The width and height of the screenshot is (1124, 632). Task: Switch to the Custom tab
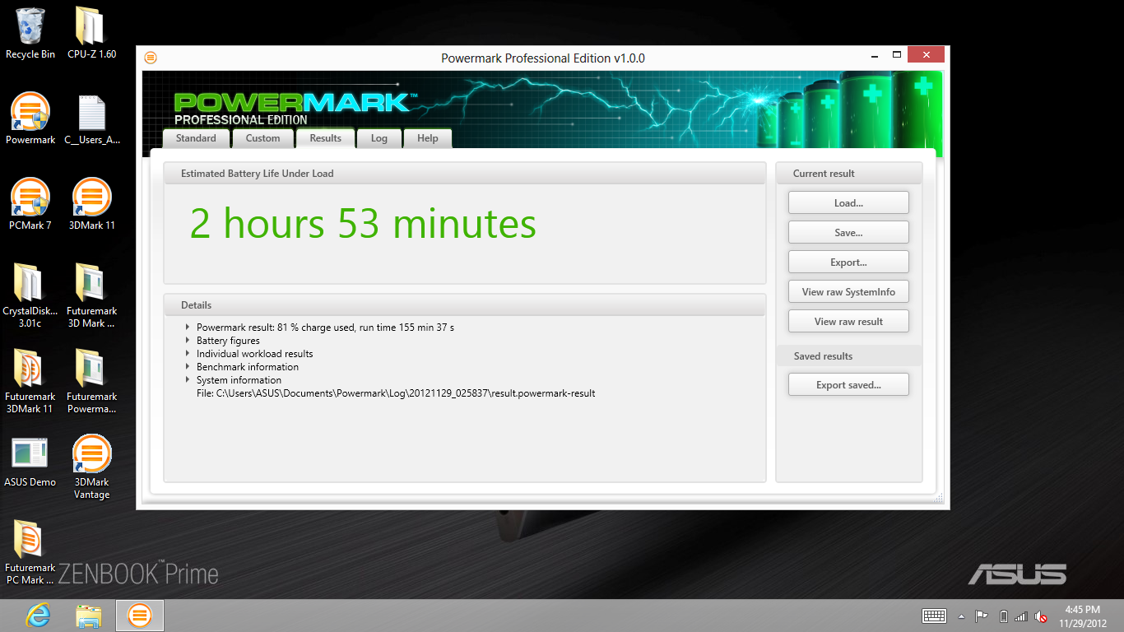(262, 138)
